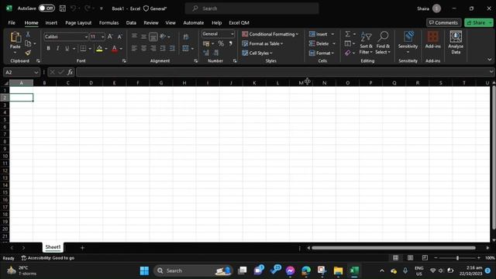Click the title bar Search box
Screen dimensions: 496x279
[252, 9]
